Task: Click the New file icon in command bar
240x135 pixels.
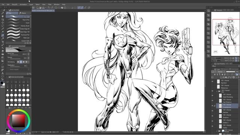Action: click(x=37, y=7)
